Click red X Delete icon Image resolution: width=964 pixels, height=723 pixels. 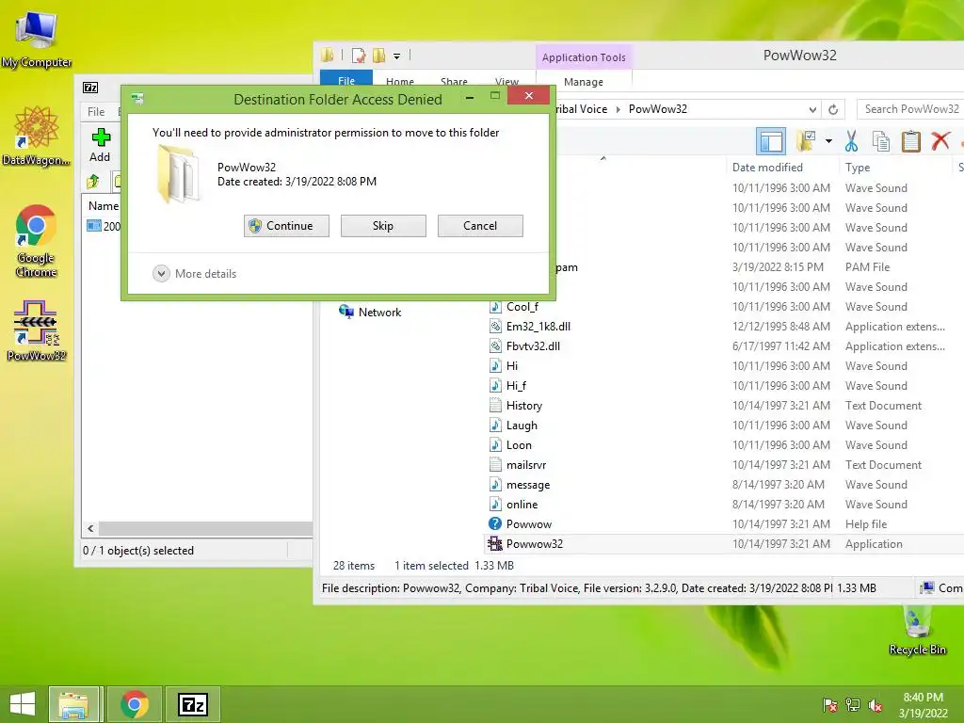pos(940,141)
